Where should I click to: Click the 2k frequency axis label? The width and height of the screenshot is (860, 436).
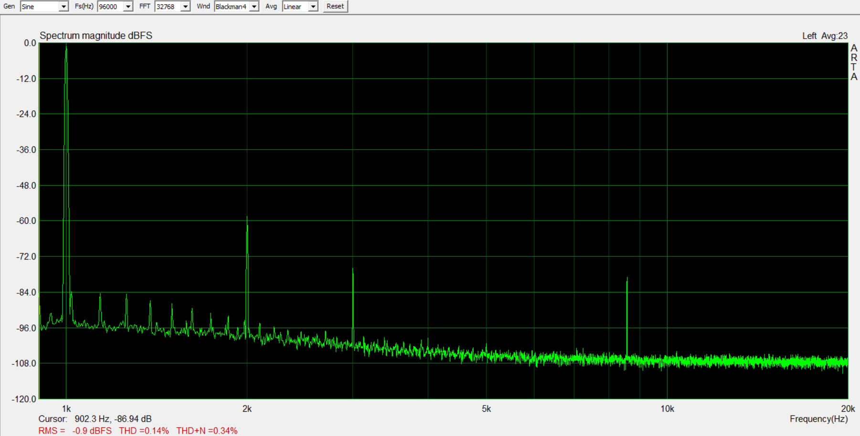(x=247, y=409)
